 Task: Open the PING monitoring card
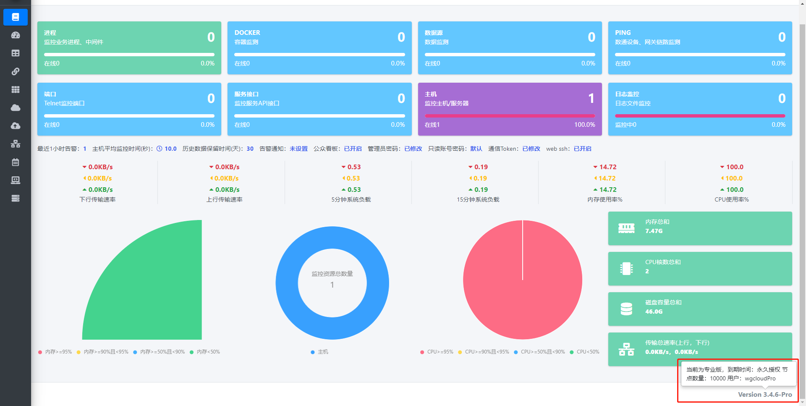(x=700, y=48)
